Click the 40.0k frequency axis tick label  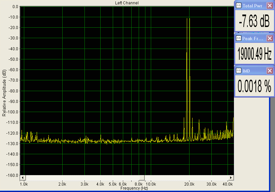point(228,184)
